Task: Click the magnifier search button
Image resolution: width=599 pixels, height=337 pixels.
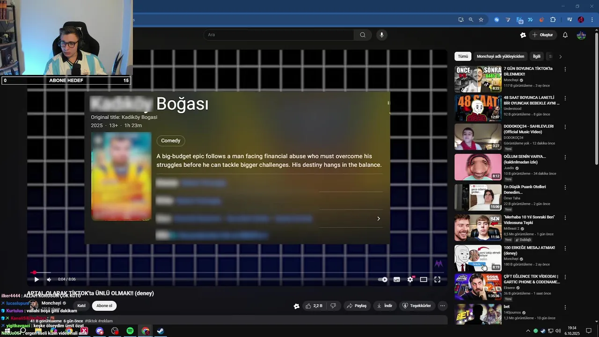Action: click(363, 35)
